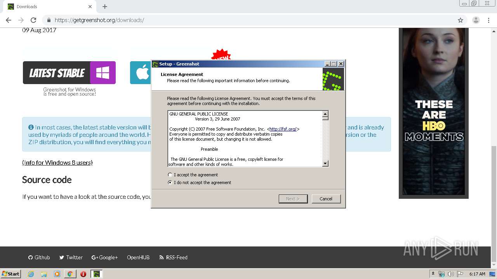The height and width of the screenshot is (279, 497).
Task: Download Latest Stable for Windows
Action: point(69,72)
